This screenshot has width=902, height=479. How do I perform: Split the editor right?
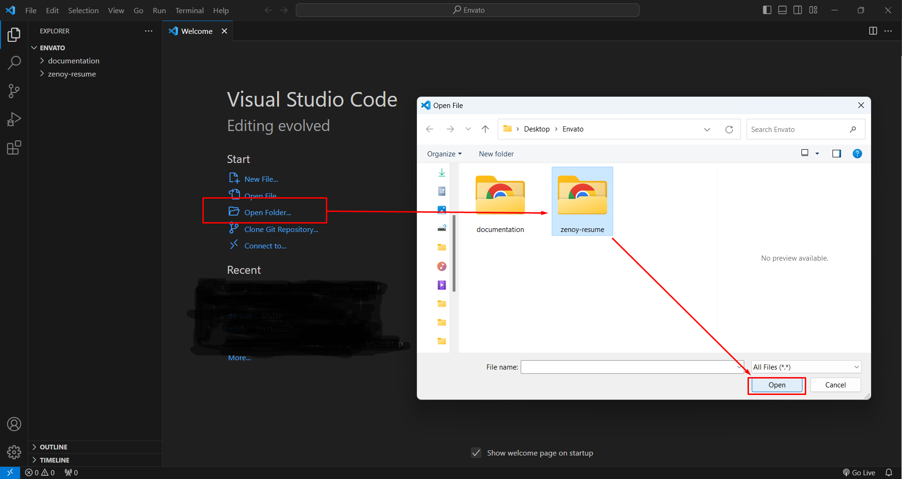click(873, 31)
